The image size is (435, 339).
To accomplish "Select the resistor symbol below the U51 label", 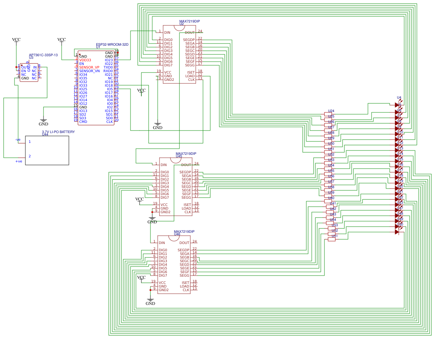I will coord(332,239).
